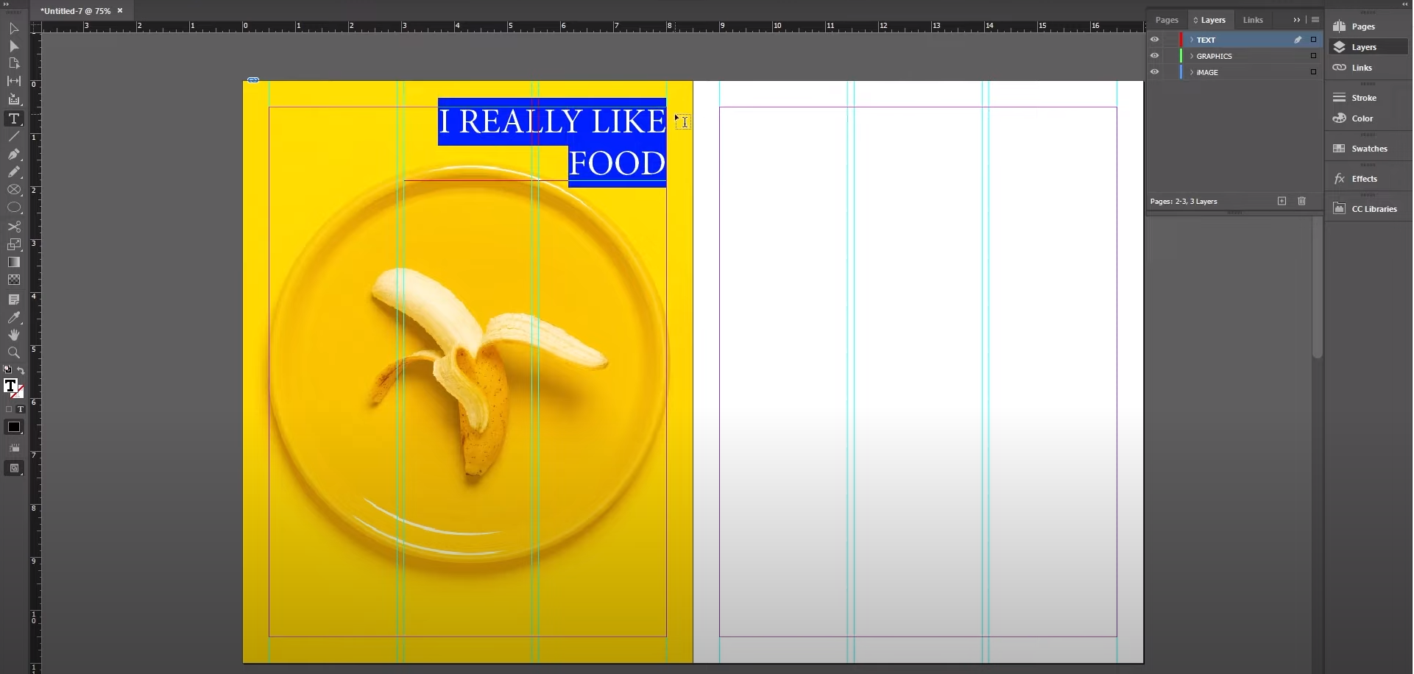The width and height of the screenshot is (1414, 674).
Task: Open Effects panel from dock
Action: [1368, 179]
